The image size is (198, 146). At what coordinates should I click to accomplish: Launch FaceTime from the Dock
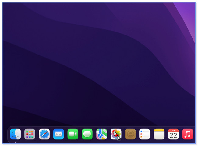pyautogui.click(x=73, y=134)
